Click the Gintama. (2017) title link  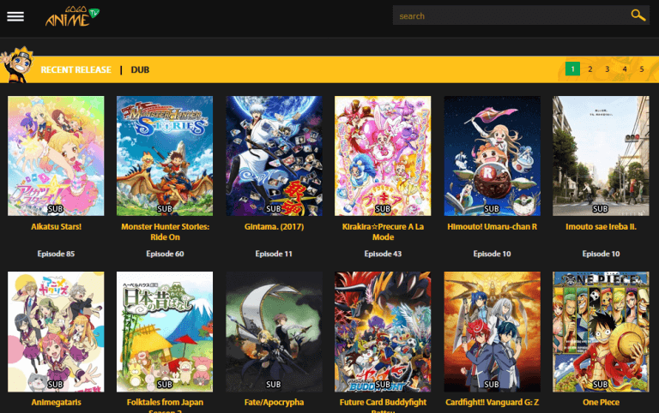tap(274, 227)
